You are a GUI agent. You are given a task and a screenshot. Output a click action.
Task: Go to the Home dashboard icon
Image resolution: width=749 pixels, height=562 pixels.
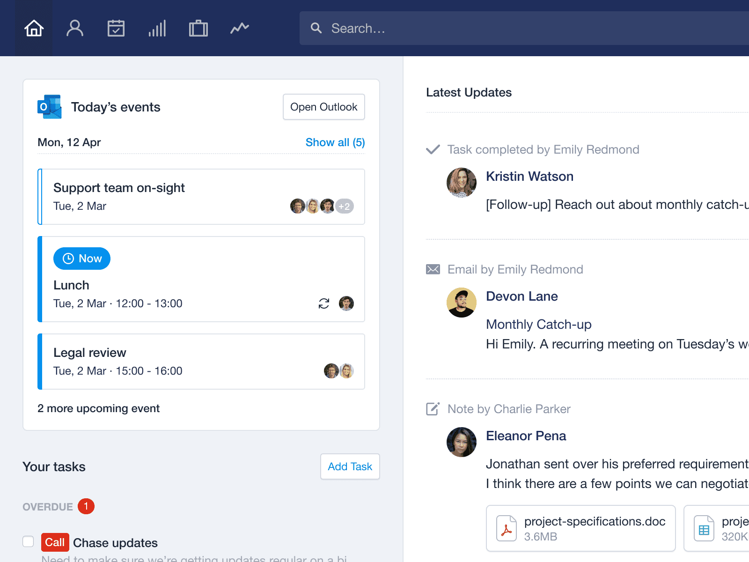34,28
